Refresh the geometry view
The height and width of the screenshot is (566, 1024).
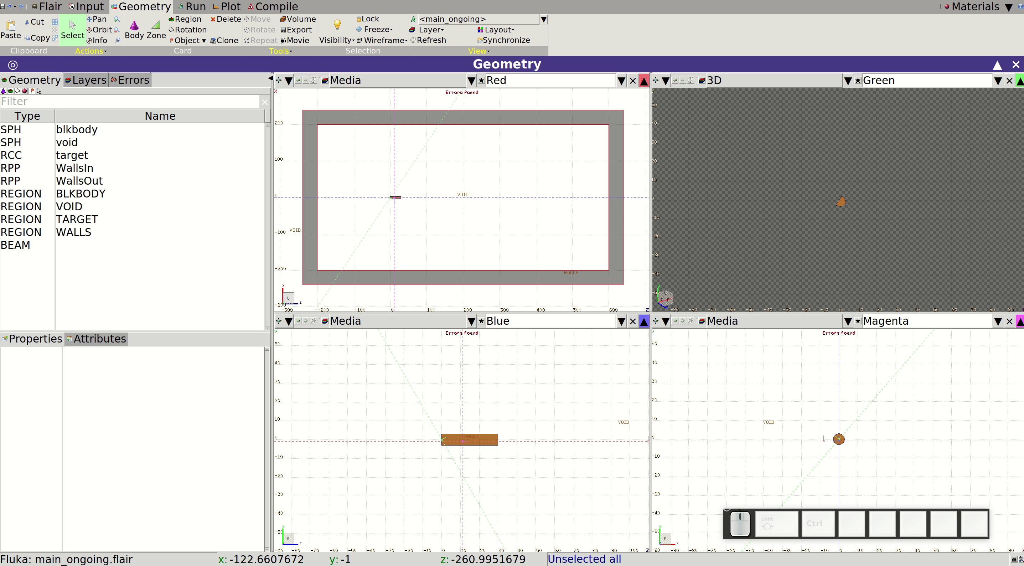(x=428, y=40)
